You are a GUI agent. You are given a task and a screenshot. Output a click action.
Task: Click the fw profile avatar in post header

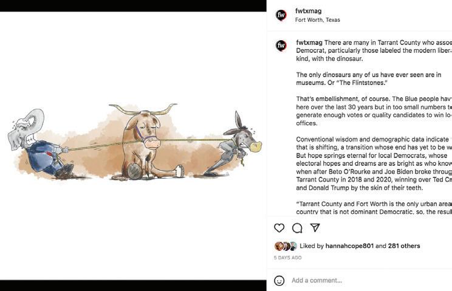point(281,15)
